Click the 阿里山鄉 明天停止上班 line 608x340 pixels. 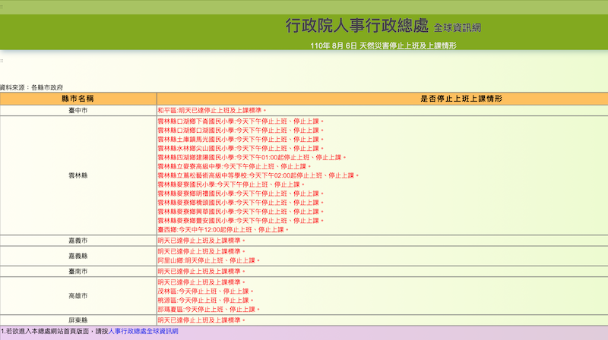coord(208,260)
